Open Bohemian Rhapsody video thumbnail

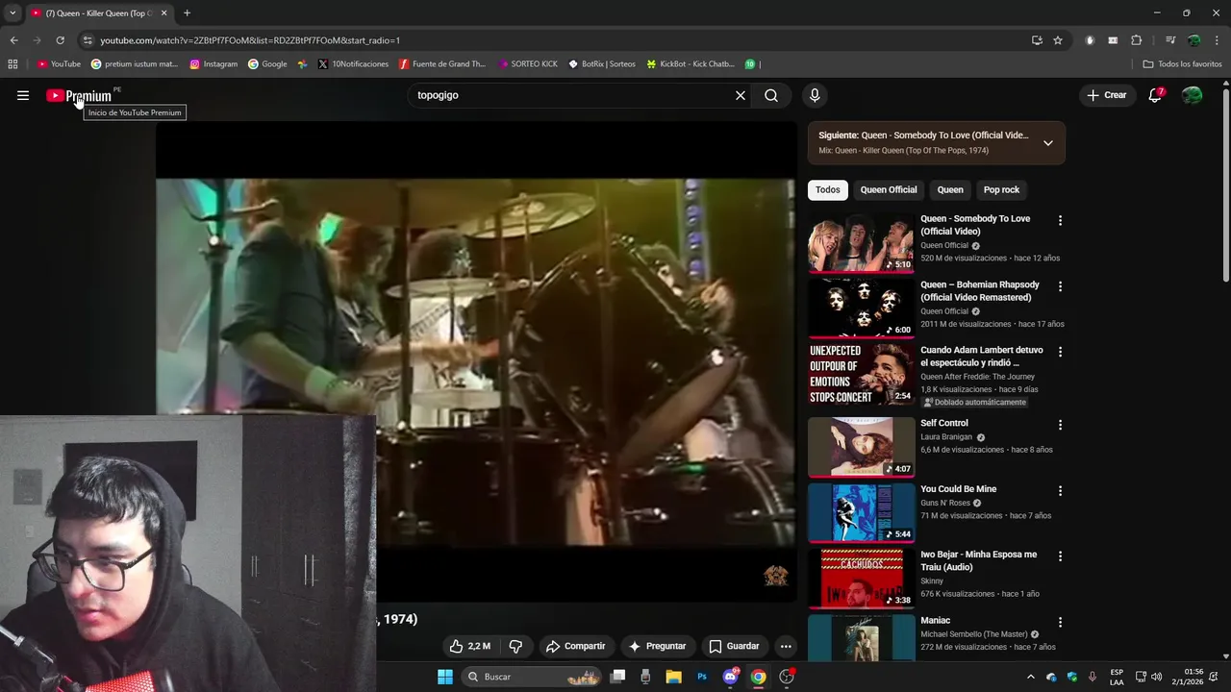861,309
